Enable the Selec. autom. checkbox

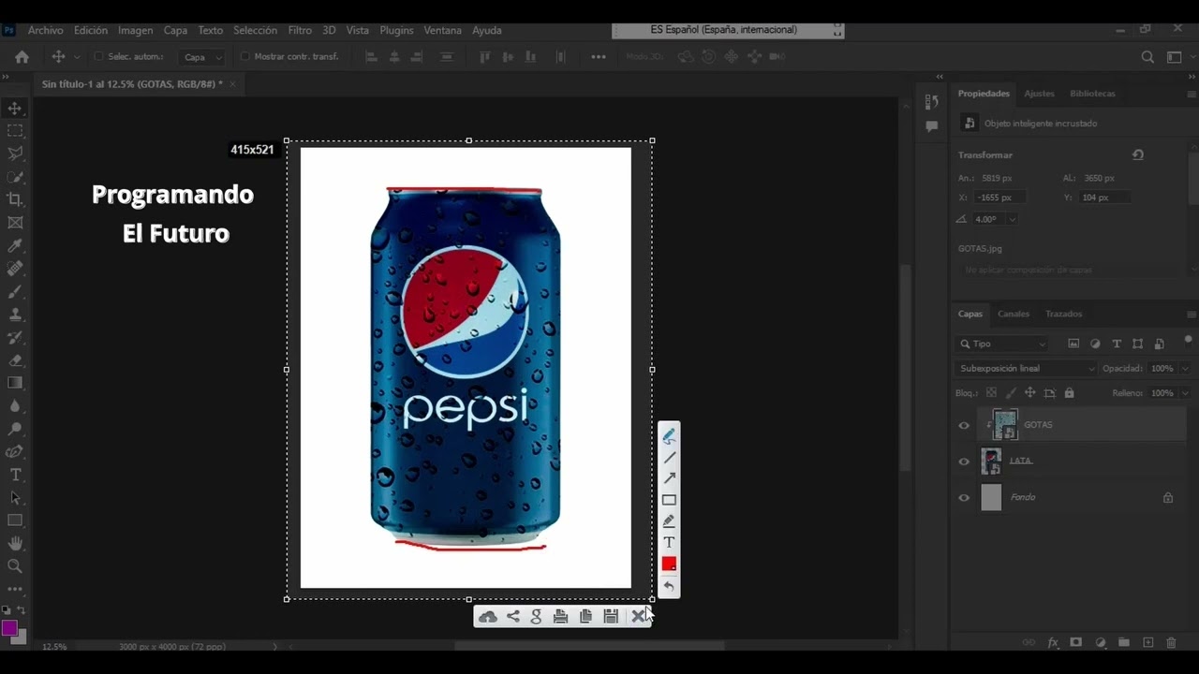click(x=98, y=57)
